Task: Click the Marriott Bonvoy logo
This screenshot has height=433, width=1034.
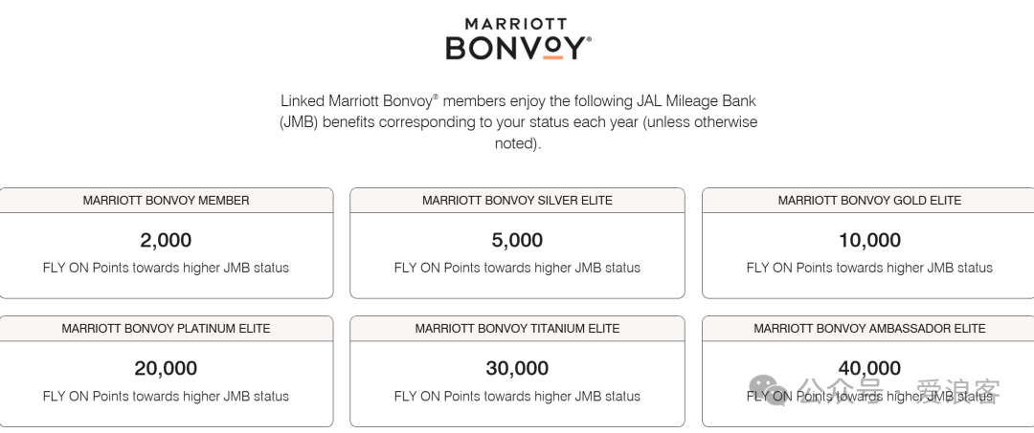Action: 518,39
